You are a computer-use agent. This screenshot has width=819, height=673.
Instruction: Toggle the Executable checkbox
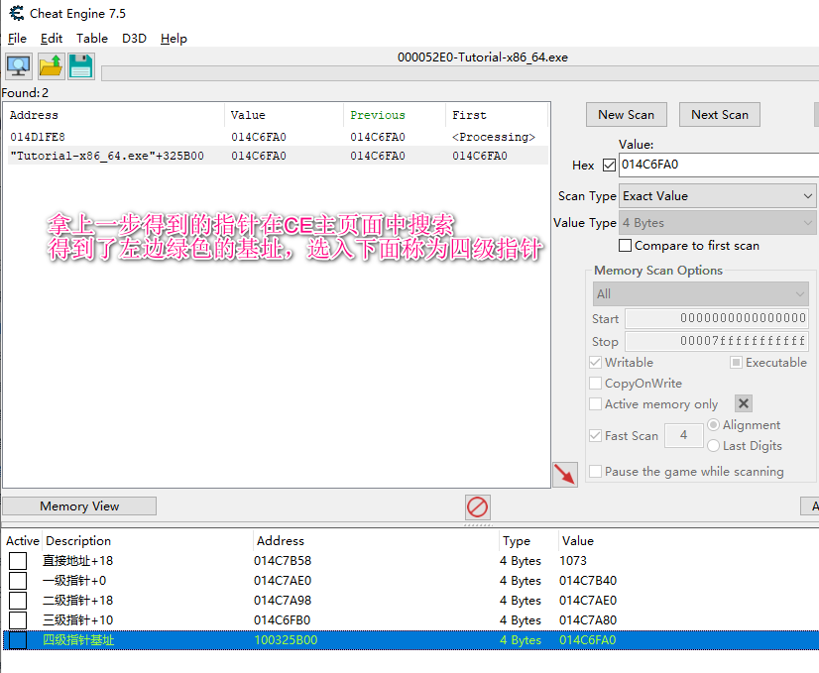[x=736, y=363]
